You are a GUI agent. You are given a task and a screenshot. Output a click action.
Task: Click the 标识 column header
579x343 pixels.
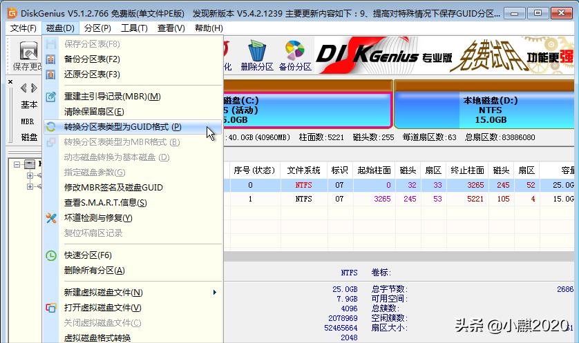click(x=340, y=170)
